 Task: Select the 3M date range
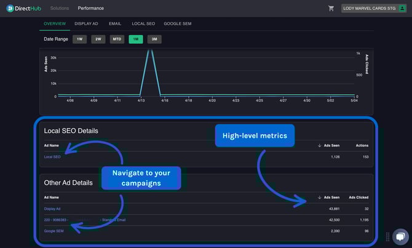[154, 39]
